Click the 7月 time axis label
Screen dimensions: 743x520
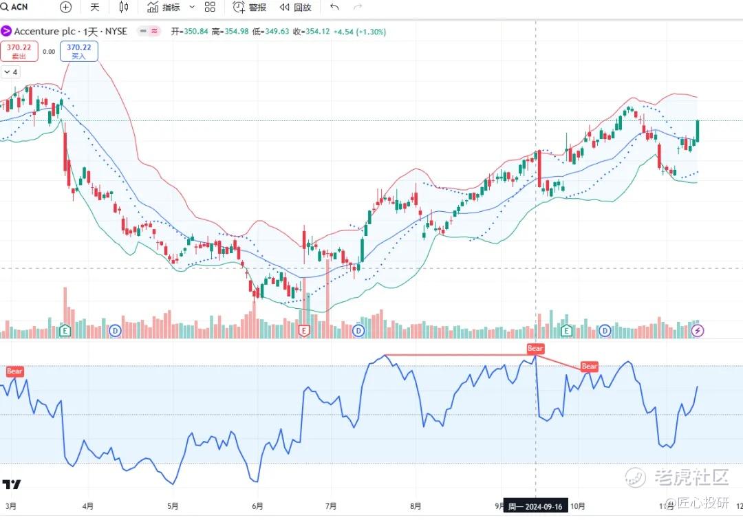331,506
